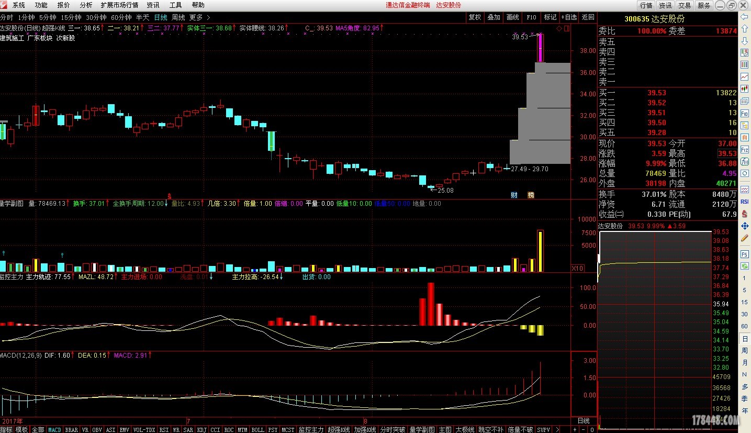Click the F5 chart-switch icon in sidebar
Image resolution: width=751 pixels, height=433 pixels.
click(744, 254)
